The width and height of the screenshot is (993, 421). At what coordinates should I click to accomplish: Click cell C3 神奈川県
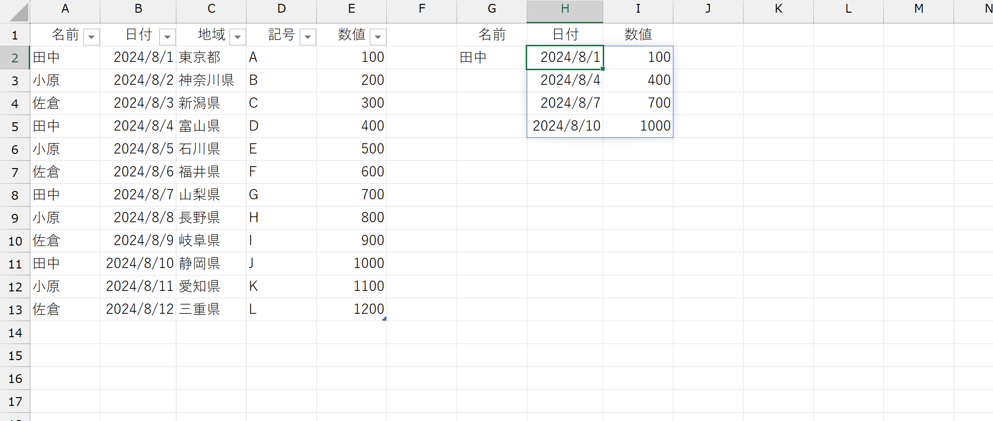[x=211, y=80]
